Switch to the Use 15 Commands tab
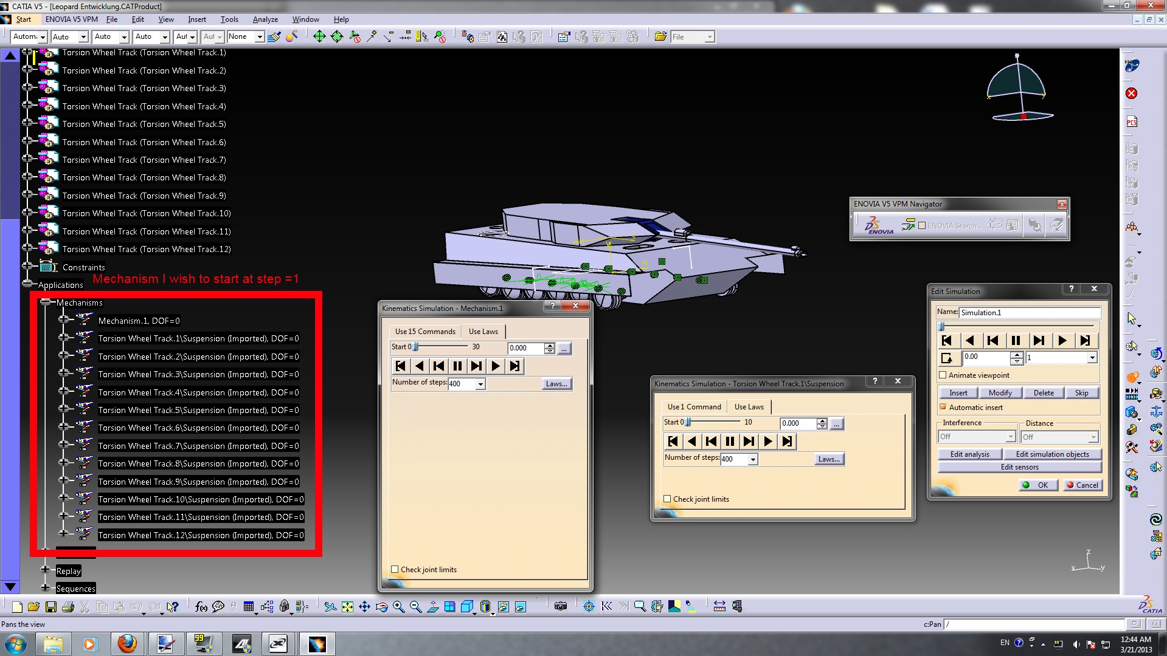1167x656 pixels. point(424,332)
